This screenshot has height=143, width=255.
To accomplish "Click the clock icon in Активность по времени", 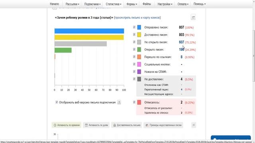I will coord(55,125).
